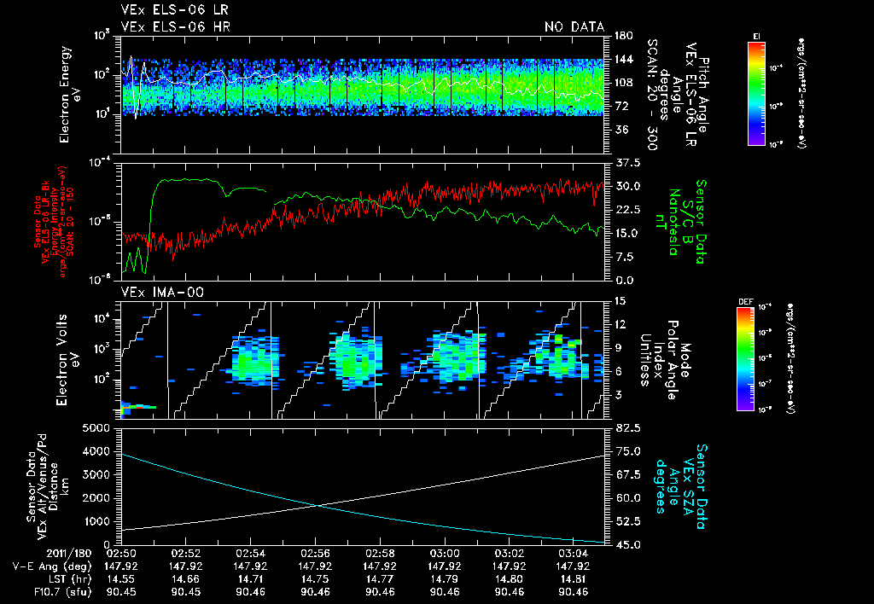This screenshot has width=874, height=604.
Task: Select the "NO DATA" label
Action: tap(574, 26)
